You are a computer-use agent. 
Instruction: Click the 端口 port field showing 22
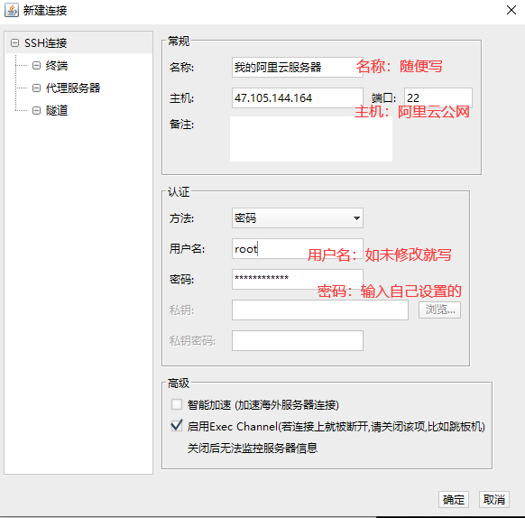click(x=438, y=97)
